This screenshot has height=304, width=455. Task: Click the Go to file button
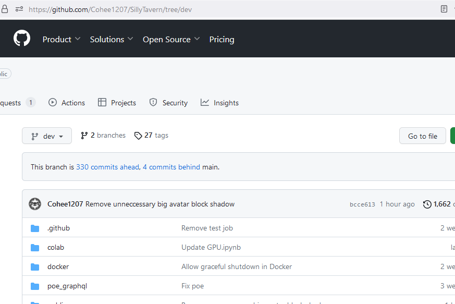422,136
